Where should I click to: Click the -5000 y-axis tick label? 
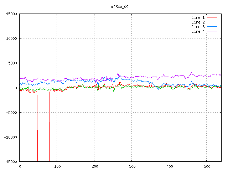point(11,112)
